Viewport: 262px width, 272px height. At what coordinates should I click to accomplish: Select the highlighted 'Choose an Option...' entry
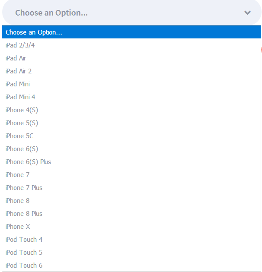coord(34,32)
